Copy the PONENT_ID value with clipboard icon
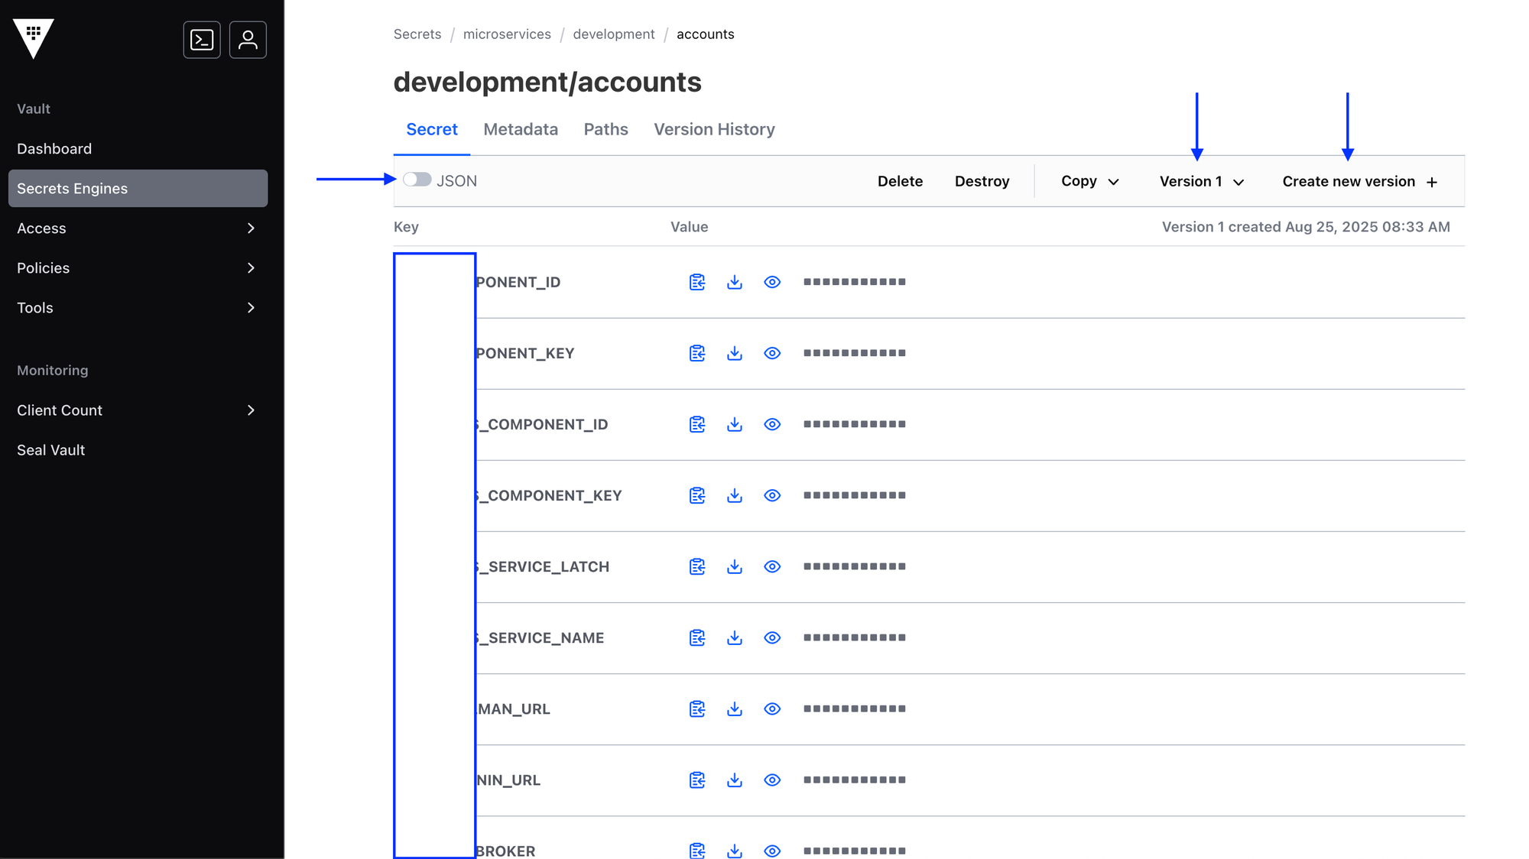The image size is (1529, 859). [x=696, y=282]
